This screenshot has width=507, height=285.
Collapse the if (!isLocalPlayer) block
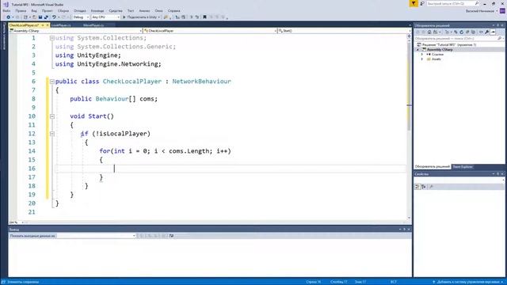52,134
